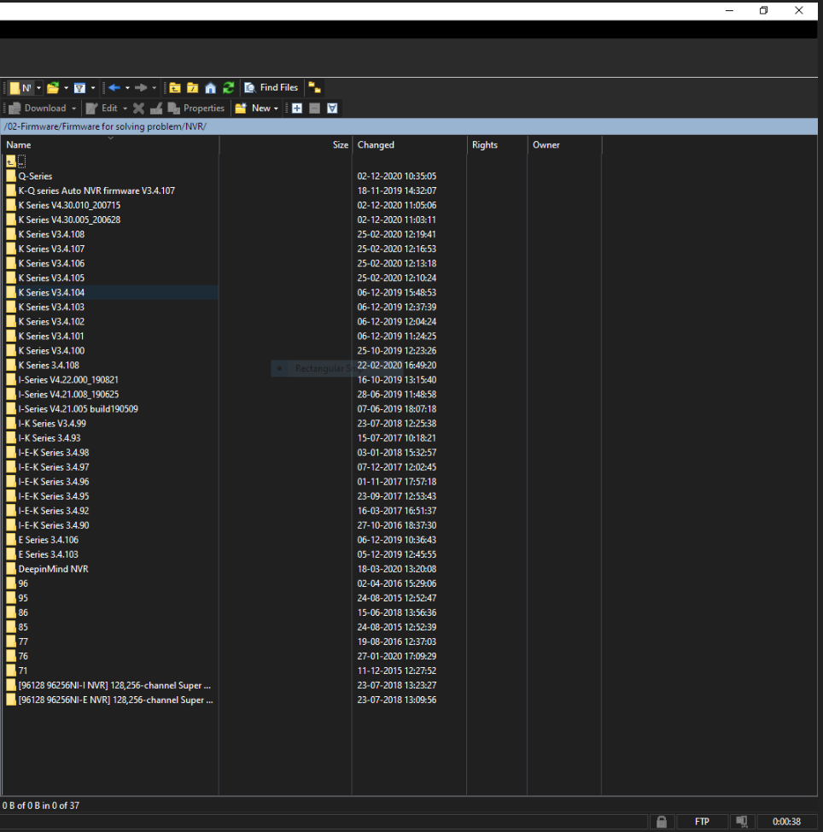The image size is (823, 832).
Task: Select the DeepinMind NVR folder
Action: coord(53,569)
